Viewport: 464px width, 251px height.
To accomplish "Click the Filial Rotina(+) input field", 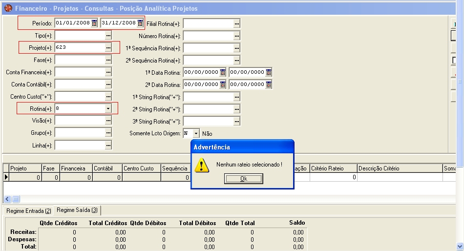I will pyautogui.click(x=209, y=23).
